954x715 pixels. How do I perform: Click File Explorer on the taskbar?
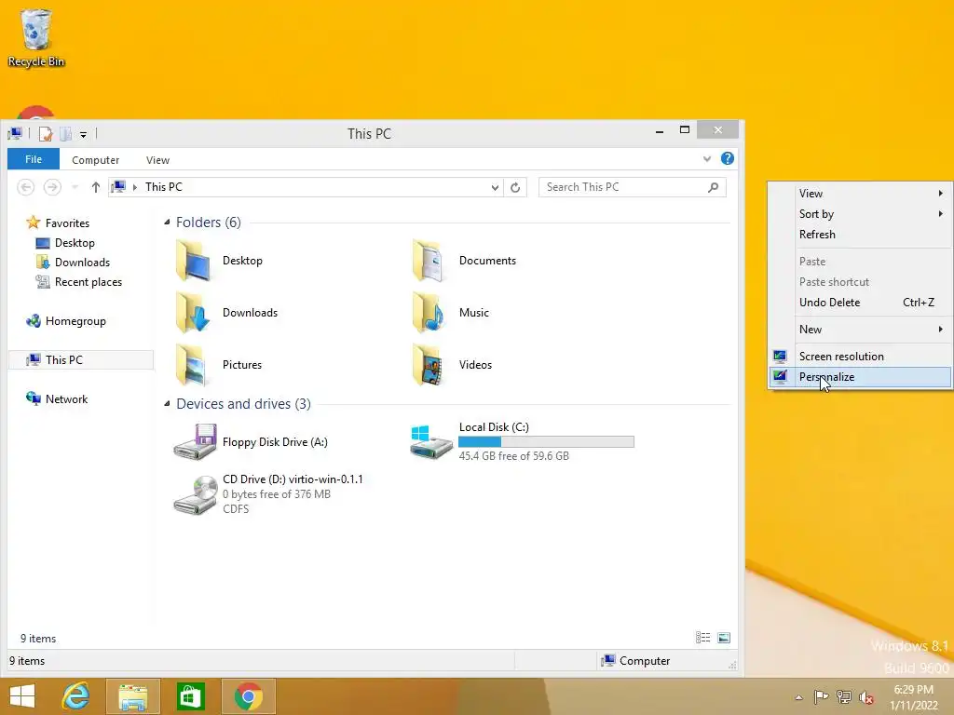(133, 696)
